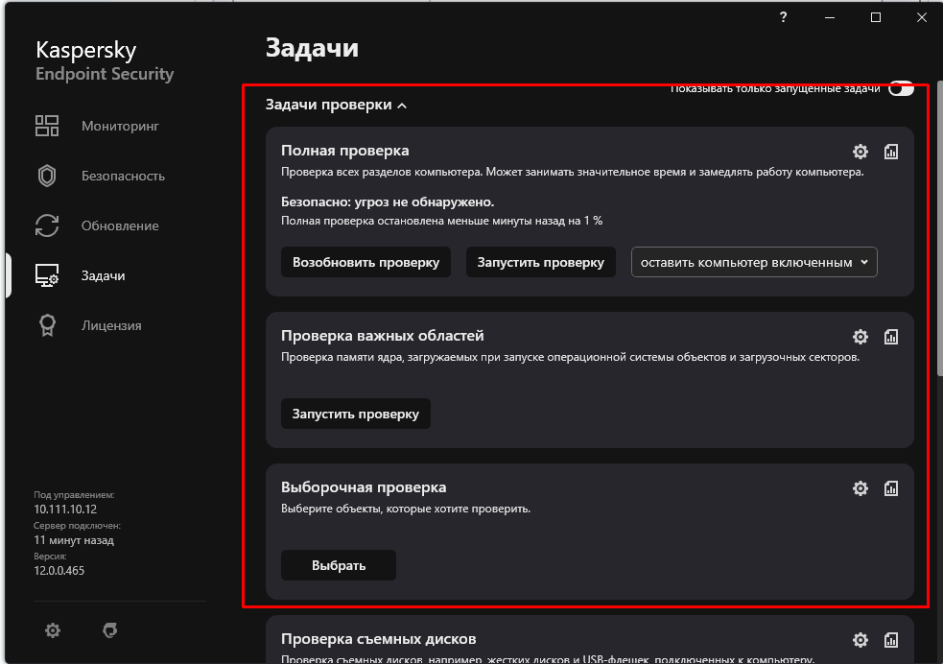943x664 pixels.
Task: Click version number 12.0.0.465
Action: coord(59,570)
